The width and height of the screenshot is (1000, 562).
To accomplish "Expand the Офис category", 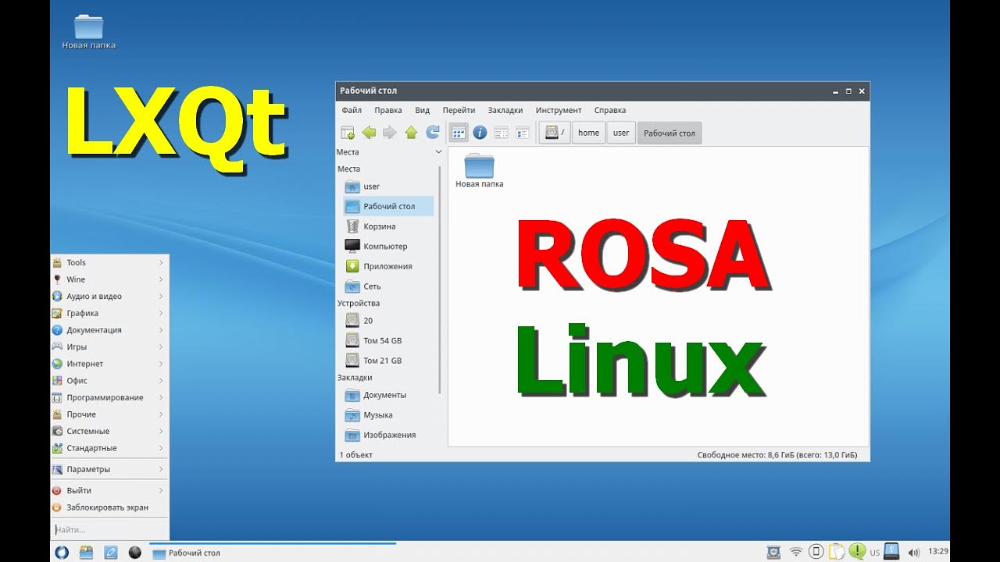I will [x=109, y=381].
